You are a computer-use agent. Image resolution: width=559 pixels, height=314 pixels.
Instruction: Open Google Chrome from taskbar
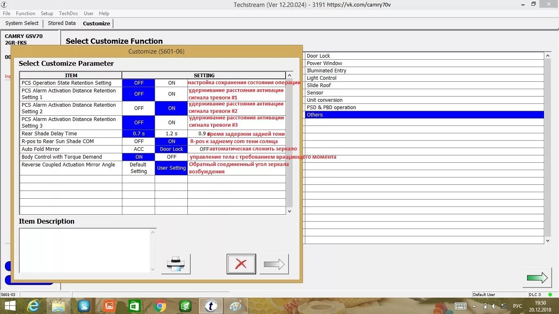(x=160, y=306)
